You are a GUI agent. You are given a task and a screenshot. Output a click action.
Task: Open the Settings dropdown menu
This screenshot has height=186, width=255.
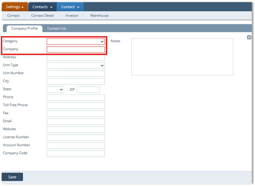[x=14, y=7]
